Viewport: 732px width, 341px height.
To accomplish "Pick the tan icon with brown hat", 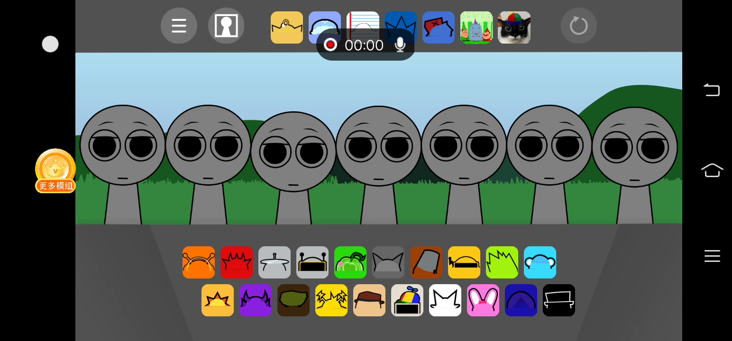I will pyautogui.click(x=369, y=300).
